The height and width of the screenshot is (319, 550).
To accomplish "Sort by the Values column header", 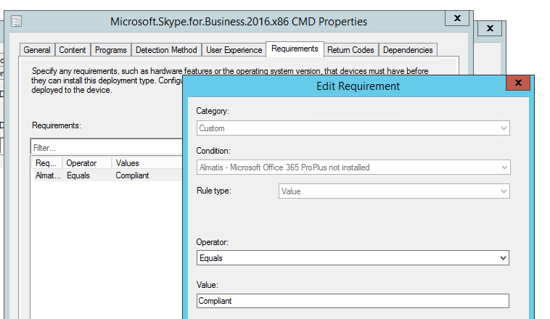I will tap(147, 163).
